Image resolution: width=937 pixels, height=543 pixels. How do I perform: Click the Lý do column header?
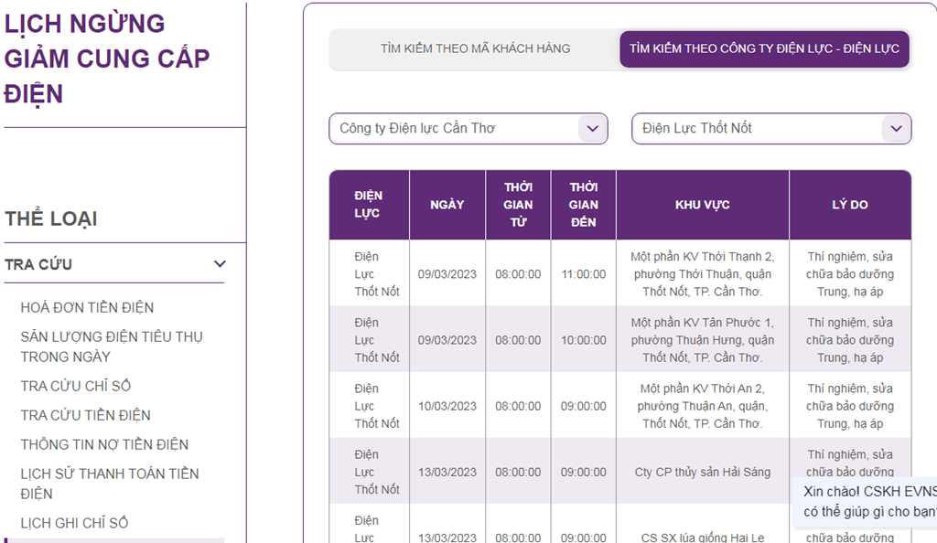coord(849,205)
